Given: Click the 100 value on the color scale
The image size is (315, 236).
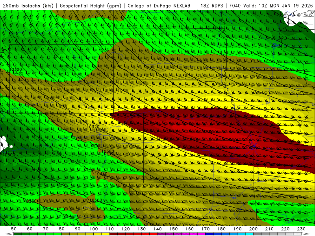Looking at the screenshot, I should coord(94,229).
